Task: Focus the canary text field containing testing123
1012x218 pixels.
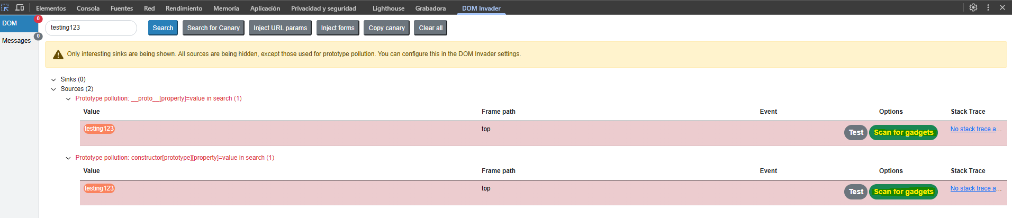Action: [91, 28]
